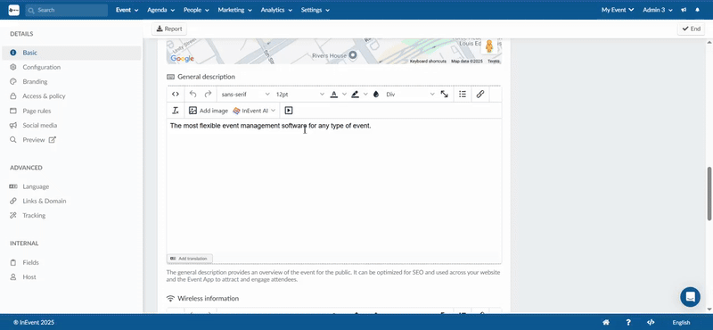Screen dimensions: 713x330
Task: Click the Access & policy lock icon
Action: 13,96
